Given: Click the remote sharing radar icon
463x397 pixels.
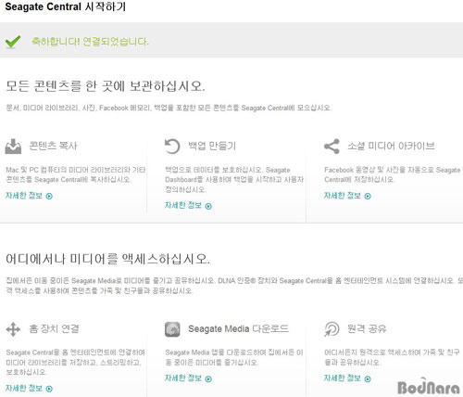Looking at the screenshot, I should [332, 329].
